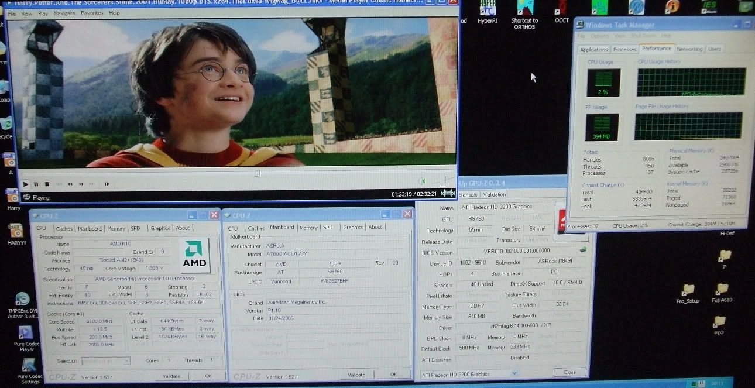Click Validate in the right CPU-Z window

[356, 375]
